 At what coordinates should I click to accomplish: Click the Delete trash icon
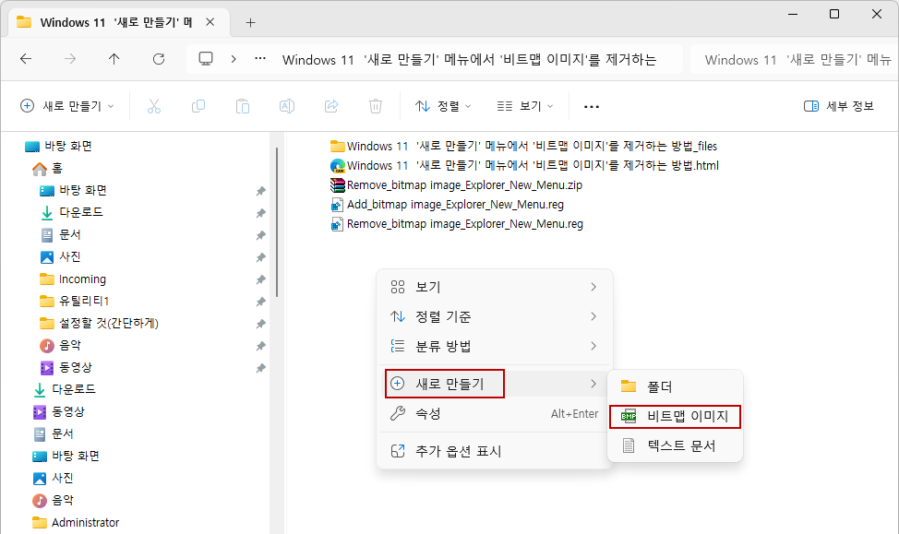[x=375, y=106]
